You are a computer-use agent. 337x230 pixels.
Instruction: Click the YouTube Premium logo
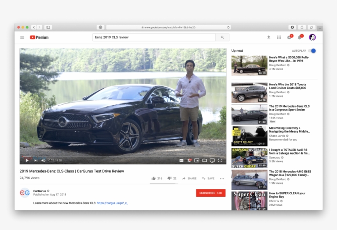click(x=39, y=37)
